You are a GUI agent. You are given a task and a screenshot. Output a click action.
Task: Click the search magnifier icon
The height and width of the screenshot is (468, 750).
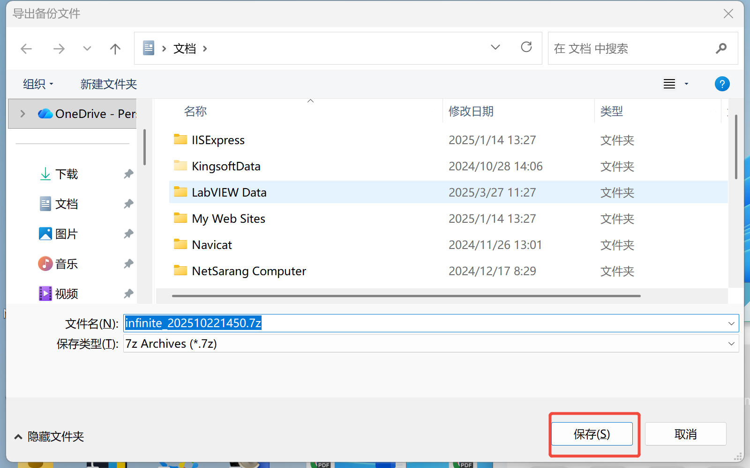tap(721, 48)
